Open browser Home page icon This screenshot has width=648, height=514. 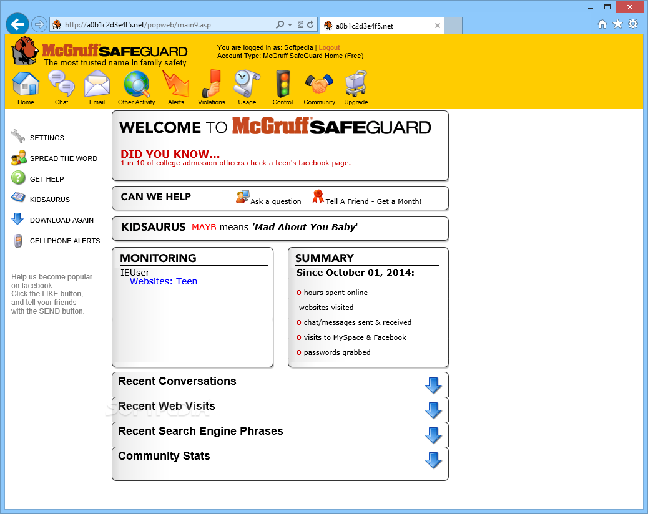602,24
